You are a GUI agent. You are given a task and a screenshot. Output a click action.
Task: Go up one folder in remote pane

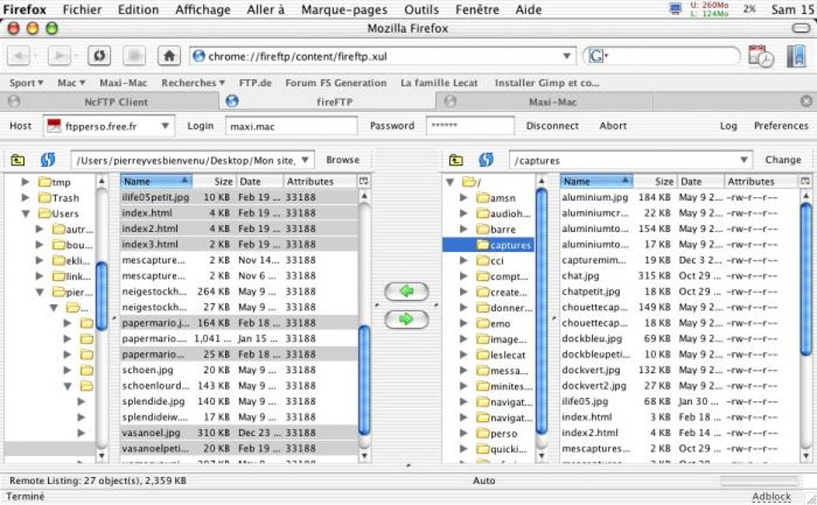[x=456, y=160]
